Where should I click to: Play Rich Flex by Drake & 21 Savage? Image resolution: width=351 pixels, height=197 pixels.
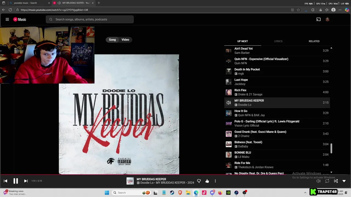point(277,92)
